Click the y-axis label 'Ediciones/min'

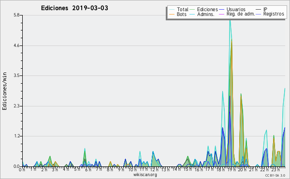(4, 91)
